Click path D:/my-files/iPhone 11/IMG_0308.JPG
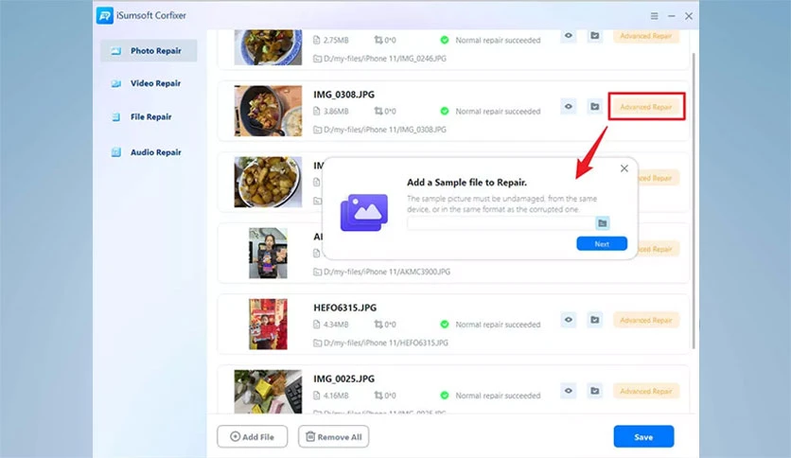The width and height of the screenshot is (791, 458). (385, 130)
